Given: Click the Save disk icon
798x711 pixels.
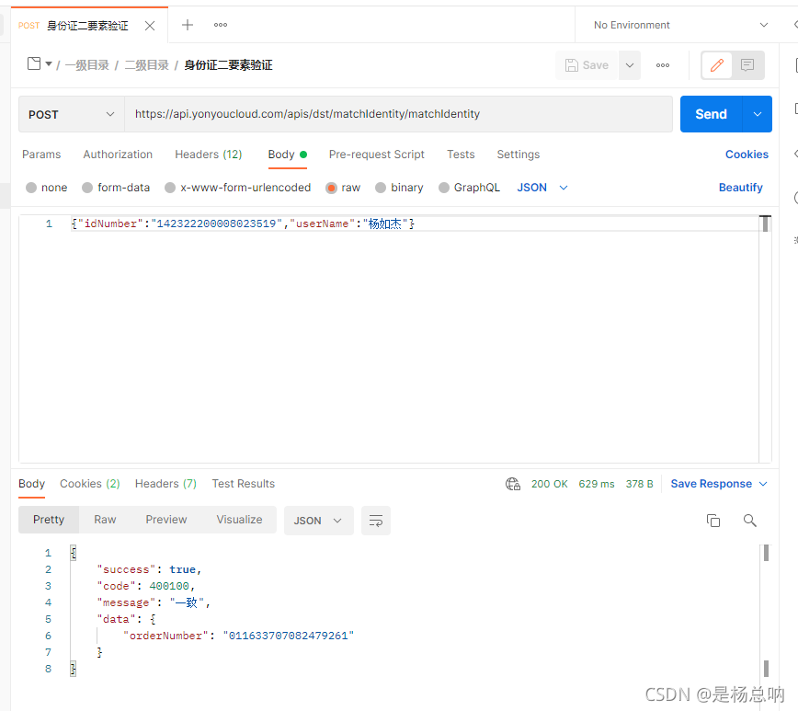Looking at the screenshot, I should point(572,65).
